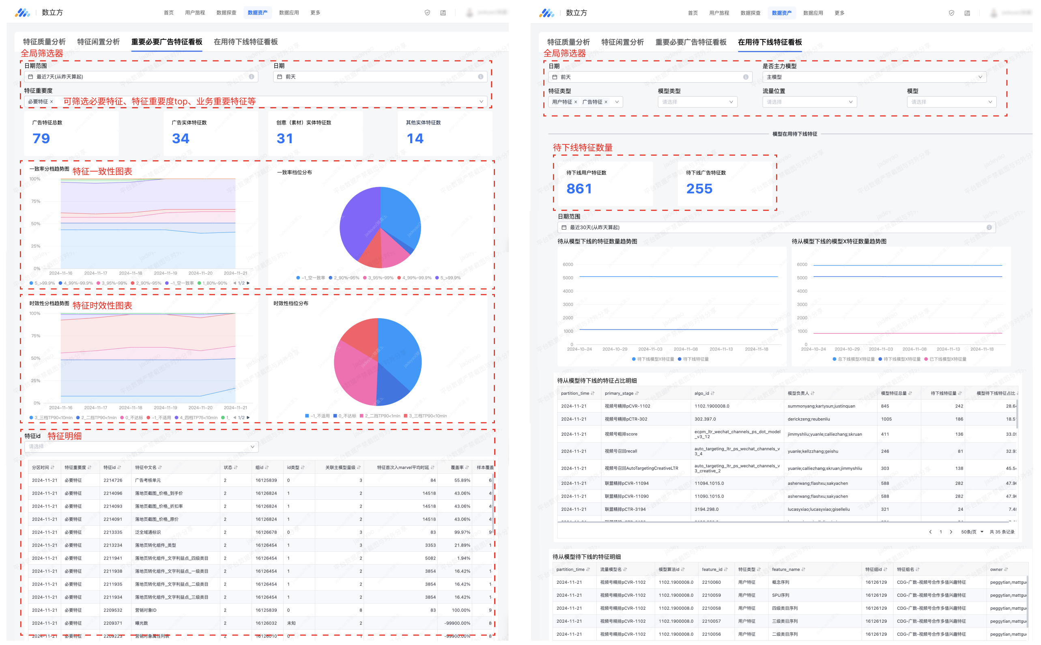Switch to the inactive 重要必要广告特征看板 tab
Image resolution: width=1041 pixels, height=645 pixels.
click(690, 42)
